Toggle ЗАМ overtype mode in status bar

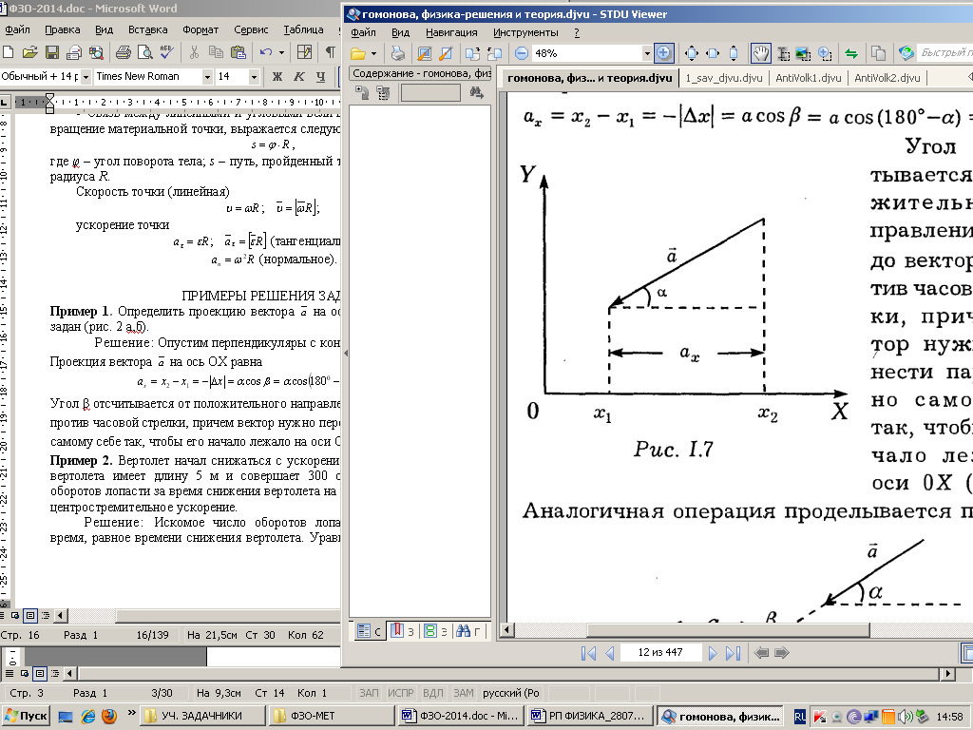[464, 693]
